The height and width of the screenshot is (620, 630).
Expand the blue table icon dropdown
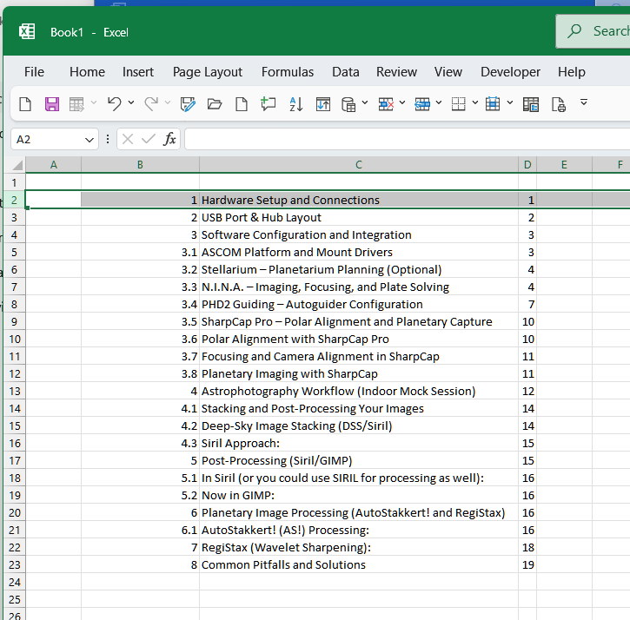point(510,102)
